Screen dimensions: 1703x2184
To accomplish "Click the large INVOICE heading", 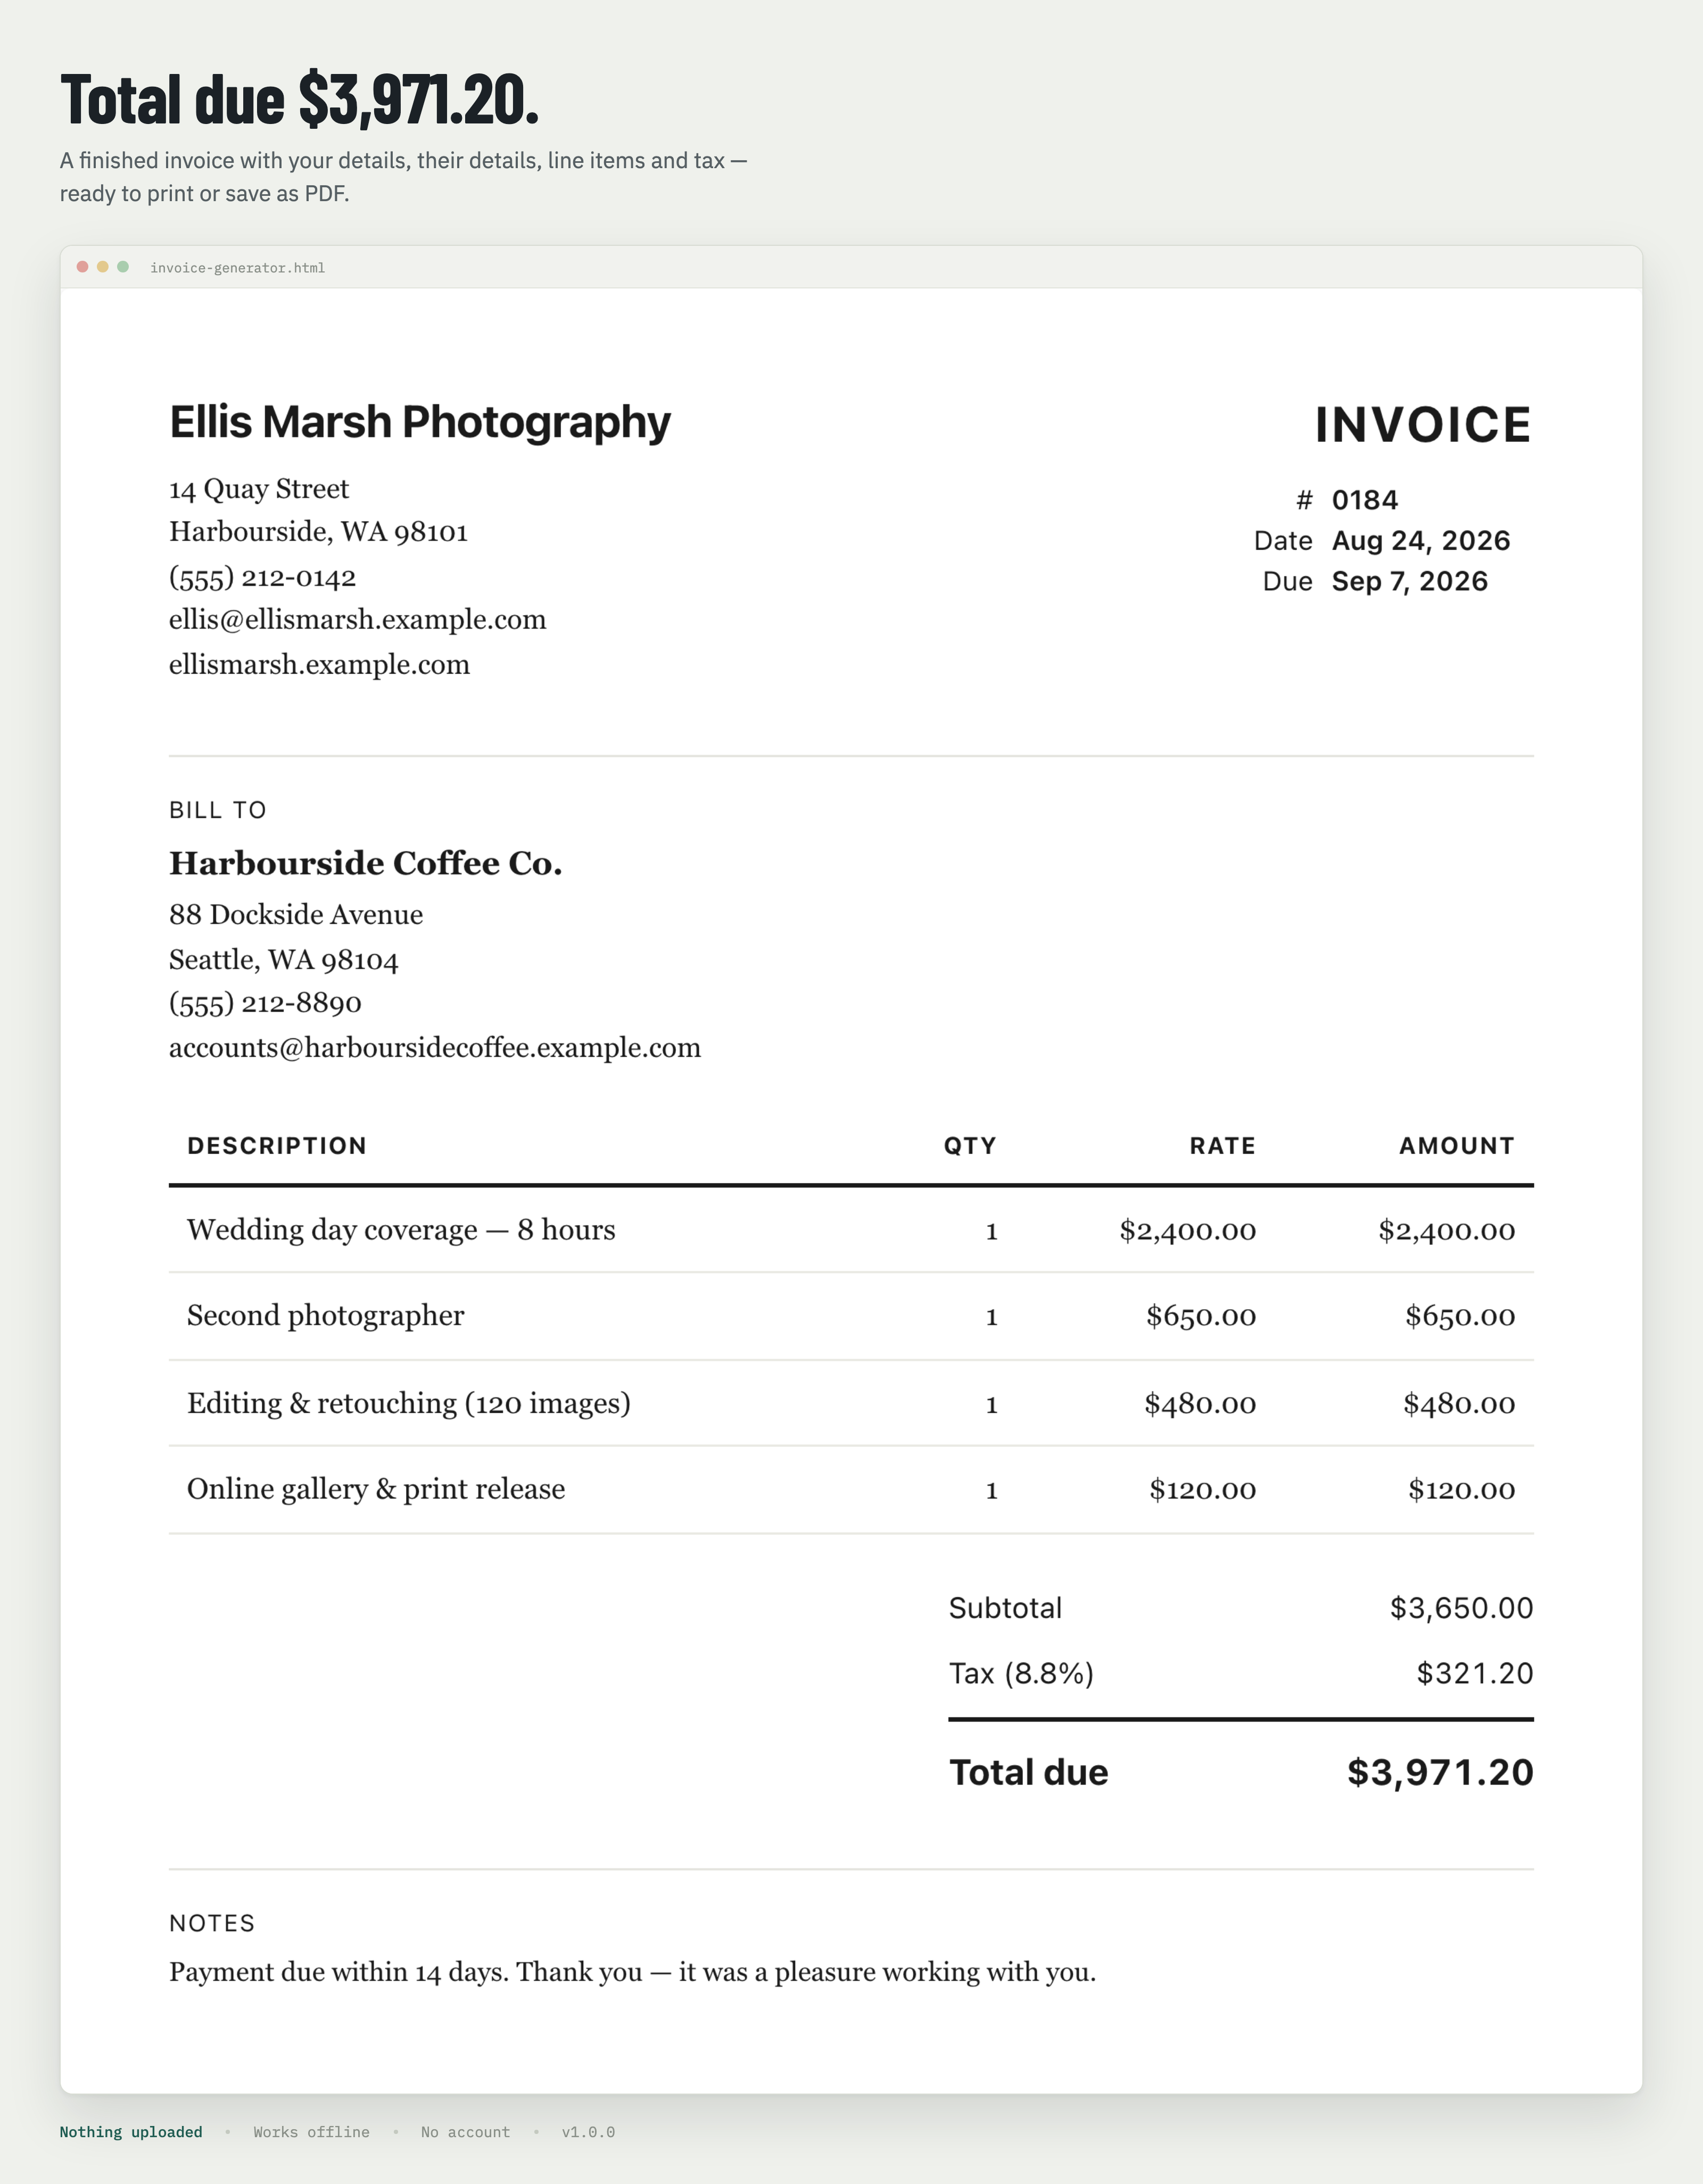I will [1423, 425].
